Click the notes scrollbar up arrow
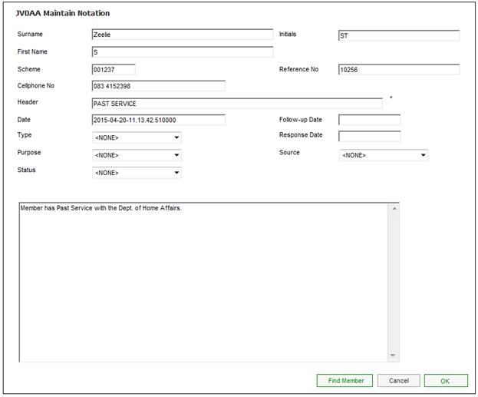 pyautogui.click(x=394, y=209)
